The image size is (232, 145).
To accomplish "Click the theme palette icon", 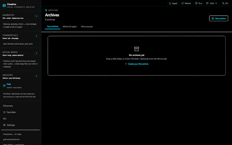I will (207, 3).
